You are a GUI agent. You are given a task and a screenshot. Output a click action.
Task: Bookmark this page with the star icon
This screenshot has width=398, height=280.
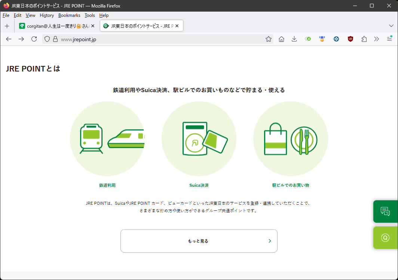pyautogui.click(x=268, y=39)
